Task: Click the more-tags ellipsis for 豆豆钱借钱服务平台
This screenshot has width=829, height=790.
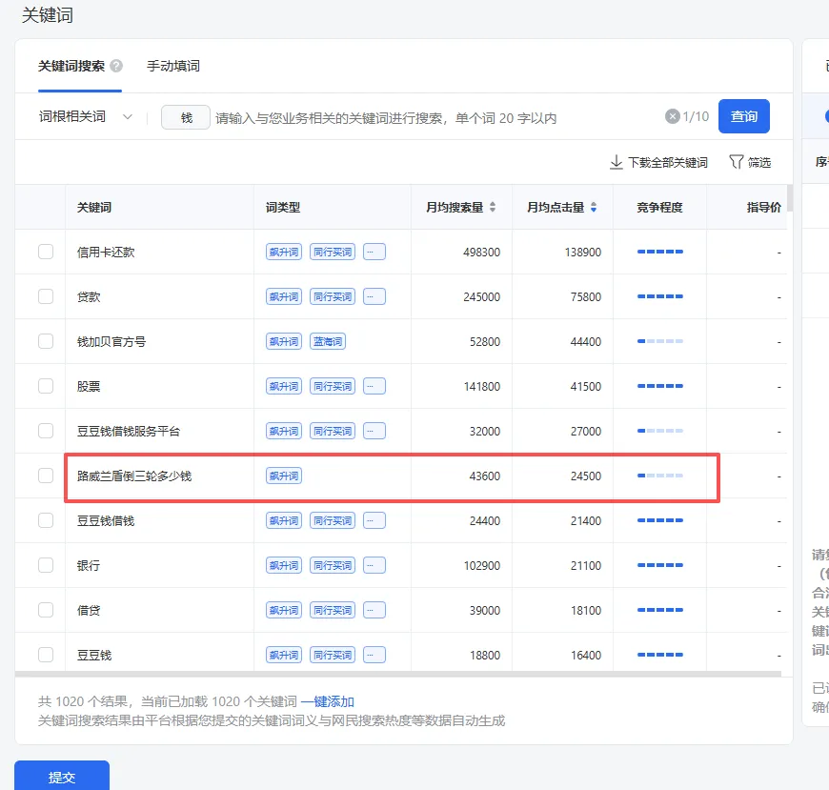Action: click(x=374, y=431)
